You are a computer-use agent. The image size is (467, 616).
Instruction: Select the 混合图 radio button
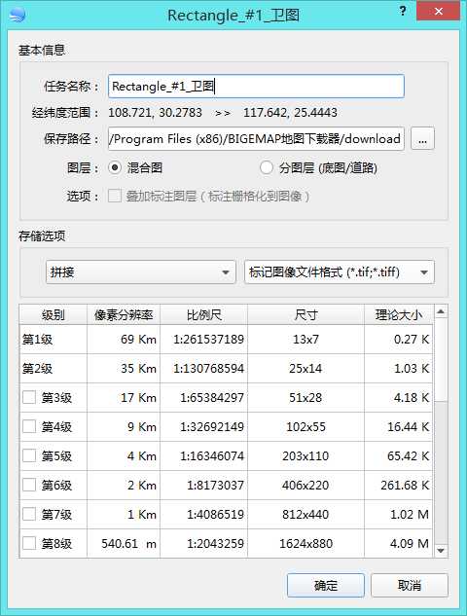tap(115, 167)
